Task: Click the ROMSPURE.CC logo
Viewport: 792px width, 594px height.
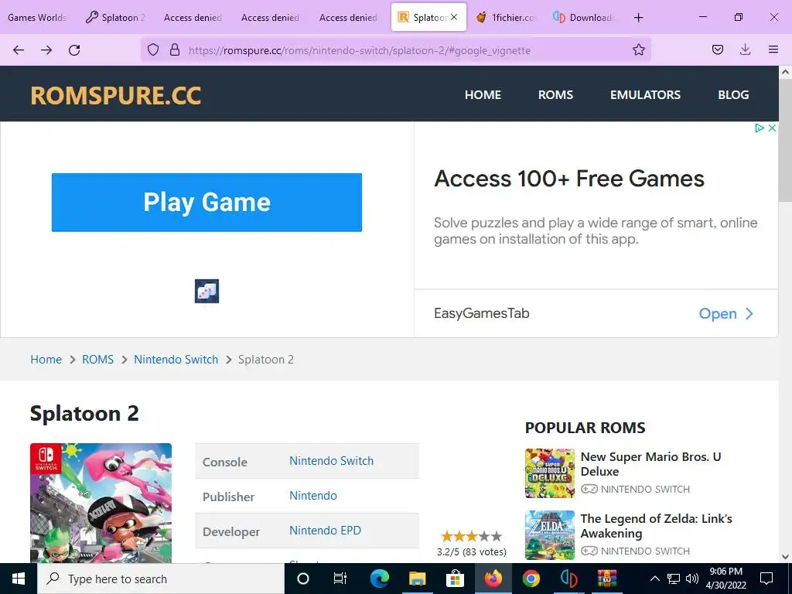Action: (x=116, y=95)
